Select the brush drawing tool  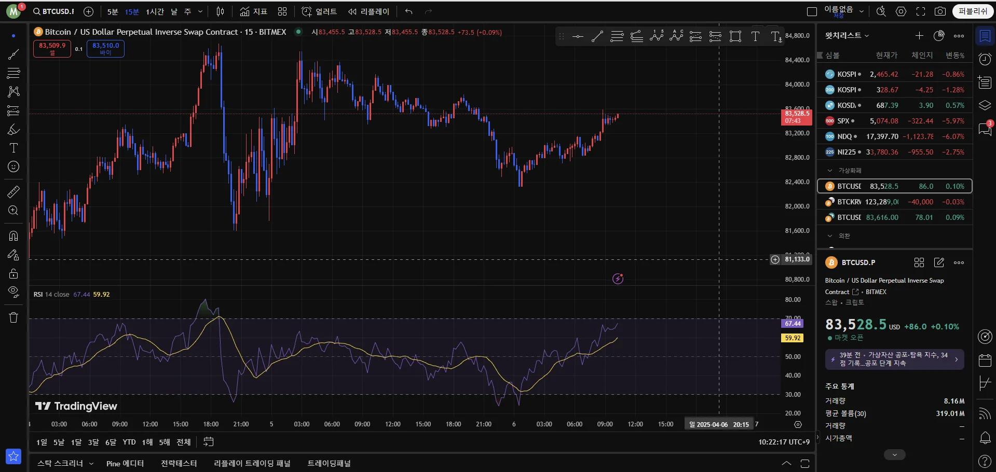coord(13,129)
